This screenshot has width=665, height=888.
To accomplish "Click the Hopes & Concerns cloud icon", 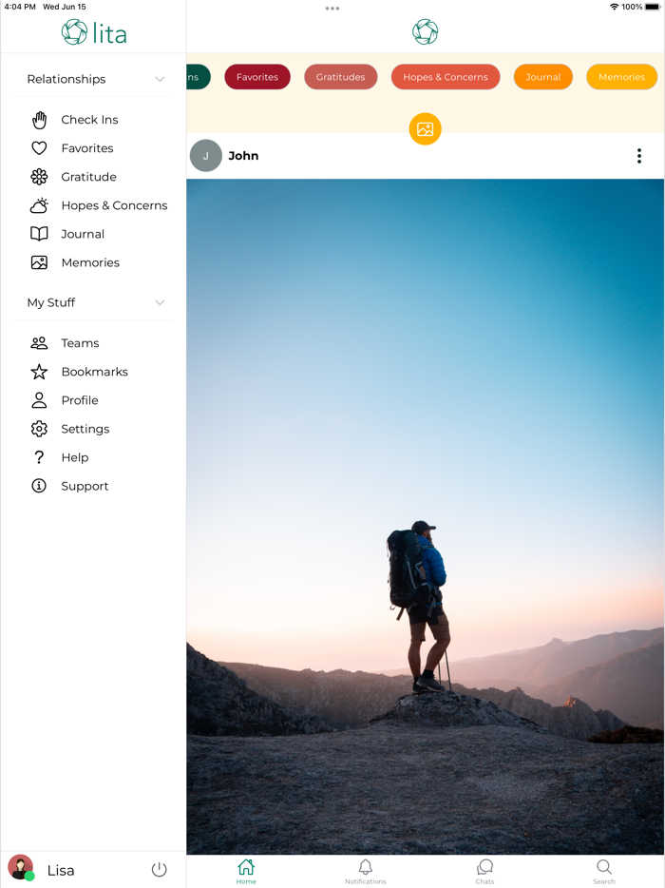I will click(39, 205).
